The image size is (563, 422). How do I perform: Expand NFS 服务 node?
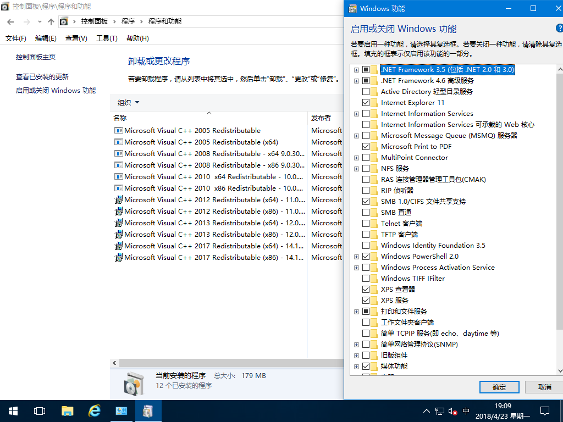tap(356, 169)
